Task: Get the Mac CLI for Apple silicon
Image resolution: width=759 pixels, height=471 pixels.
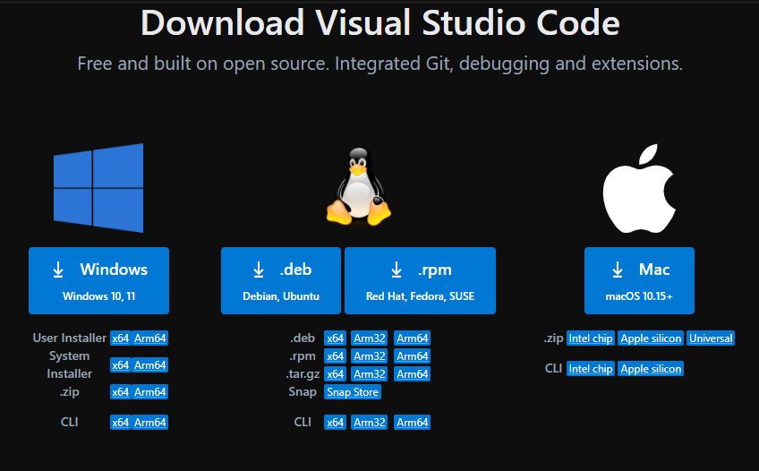Action: pos(651,369)
